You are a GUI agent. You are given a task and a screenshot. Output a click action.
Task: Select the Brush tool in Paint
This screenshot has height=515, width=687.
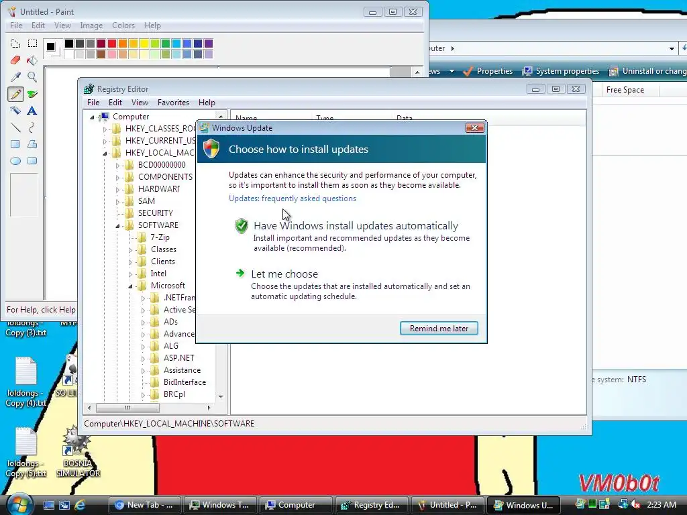[32, 94]
